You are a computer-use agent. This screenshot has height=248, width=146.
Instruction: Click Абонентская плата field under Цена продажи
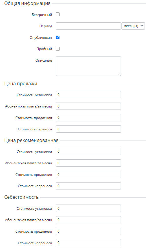coord(88,106)
